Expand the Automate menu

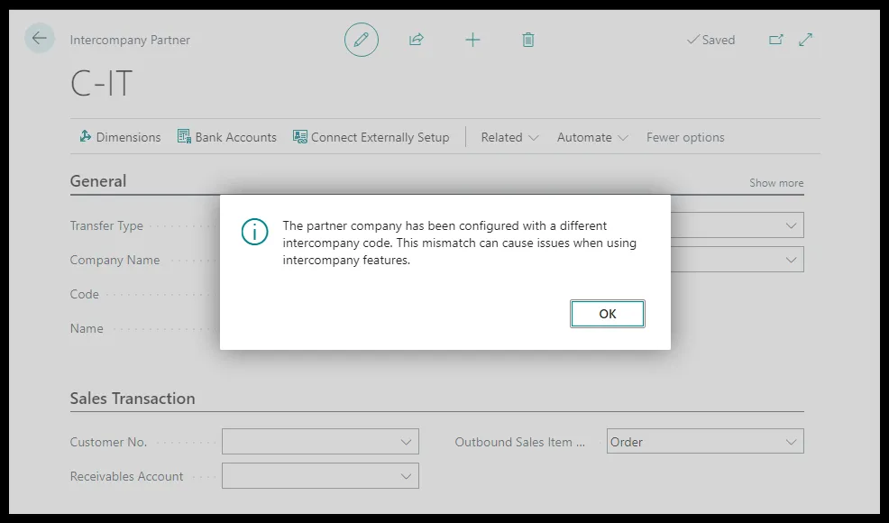[592, 137]
